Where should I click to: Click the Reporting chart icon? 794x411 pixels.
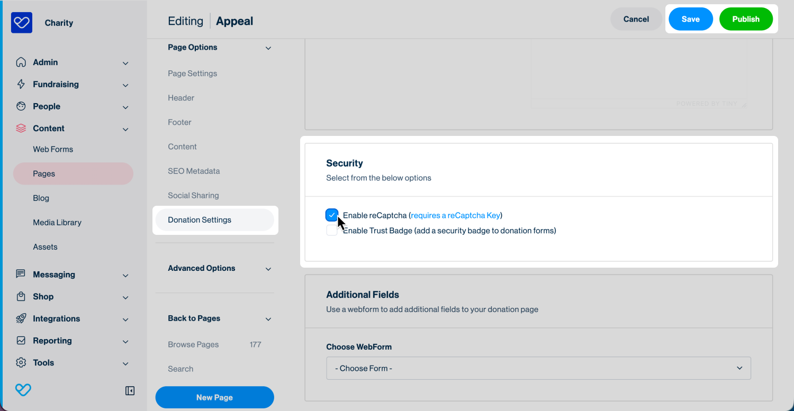tap(20, 341)
